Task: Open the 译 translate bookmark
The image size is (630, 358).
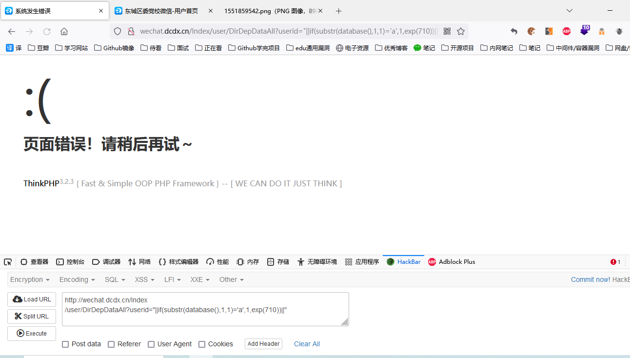Action: click(x=14, y=48)
